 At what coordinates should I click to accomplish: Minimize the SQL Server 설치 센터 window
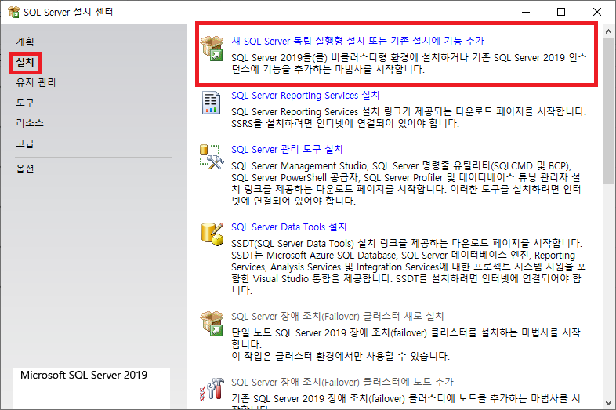click(526, 12)
